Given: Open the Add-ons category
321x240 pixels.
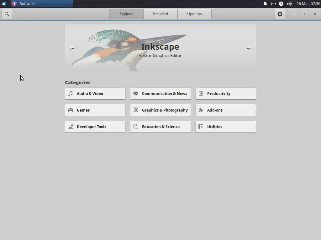Looking at the screenshot, I should [x=226, y=110].
